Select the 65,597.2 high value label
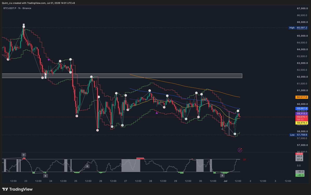 point(302,28)
